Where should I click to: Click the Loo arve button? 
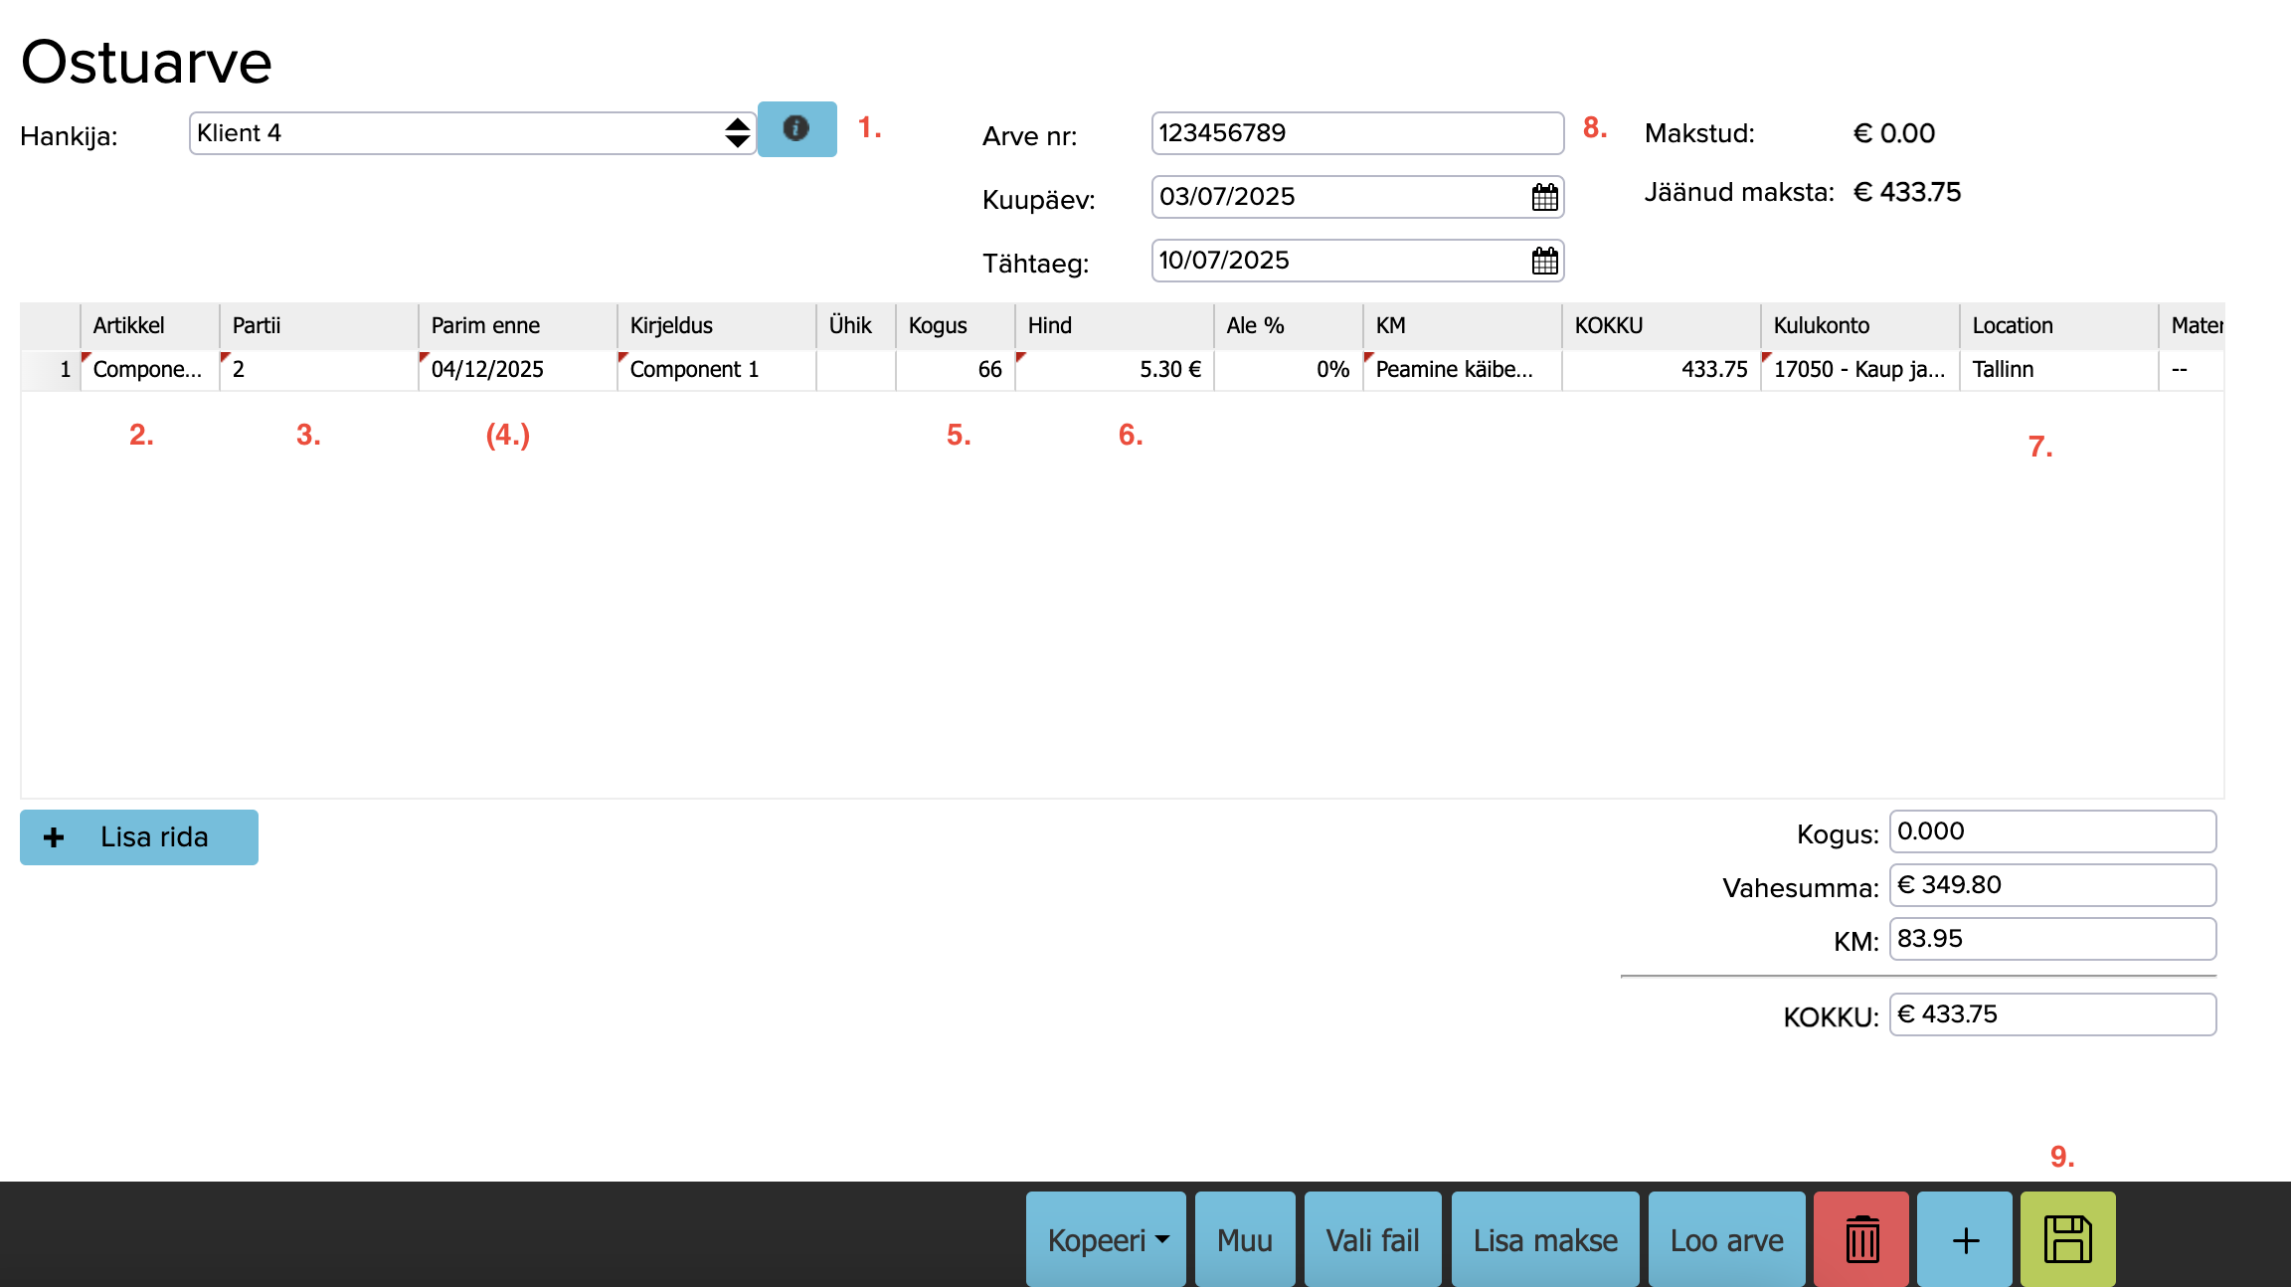(1726, 1239)
